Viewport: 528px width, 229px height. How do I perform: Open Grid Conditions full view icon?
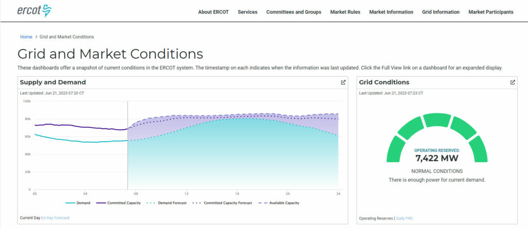513,82
